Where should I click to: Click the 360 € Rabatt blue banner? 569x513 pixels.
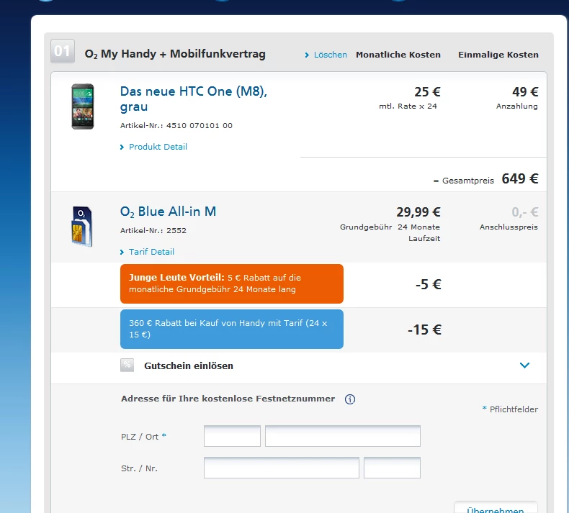232,330
